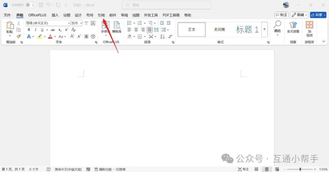Screen dimensions: 329x172
Task: Adjust the zoom slider in status bar
Action: (x=300, y=169)
